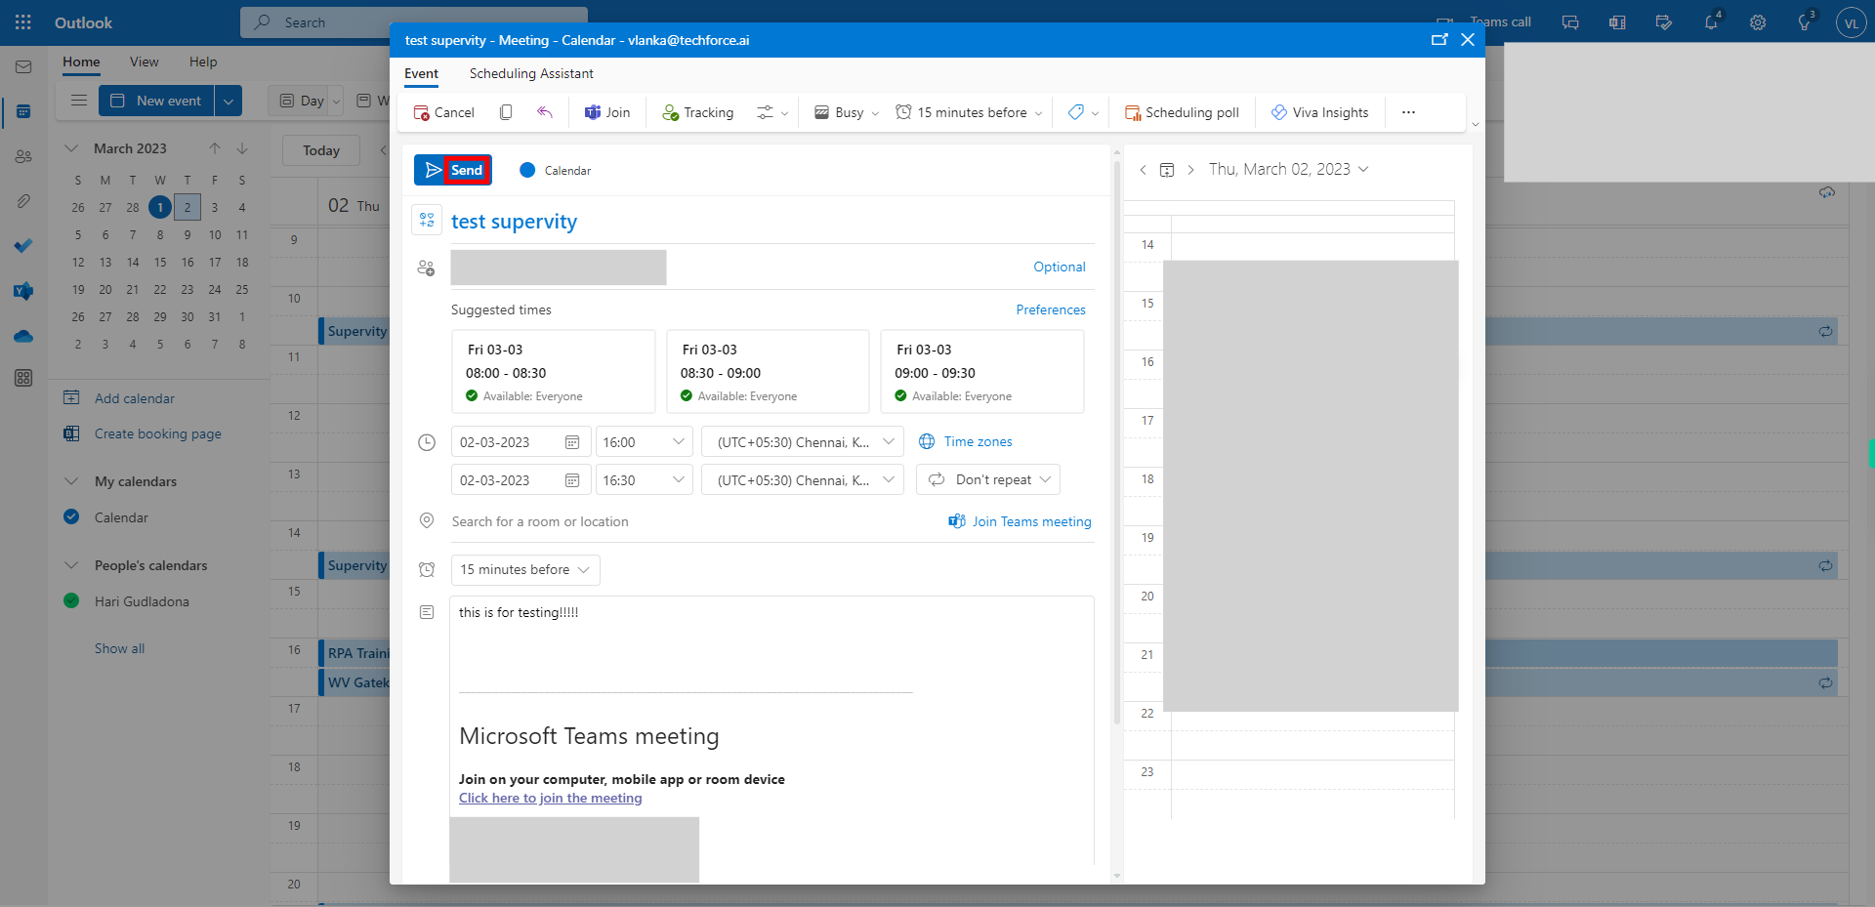
Task: Open Tracking in meeting toolbar
Action: coord(698,112)
